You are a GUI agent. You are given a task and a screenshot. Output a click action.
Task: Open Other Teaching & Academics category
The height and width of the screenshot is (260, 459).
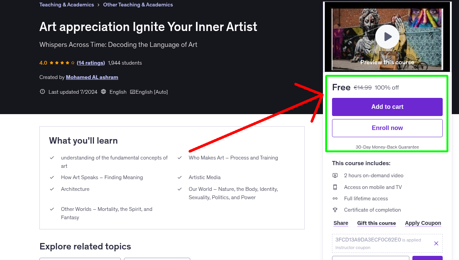point(138,5)
